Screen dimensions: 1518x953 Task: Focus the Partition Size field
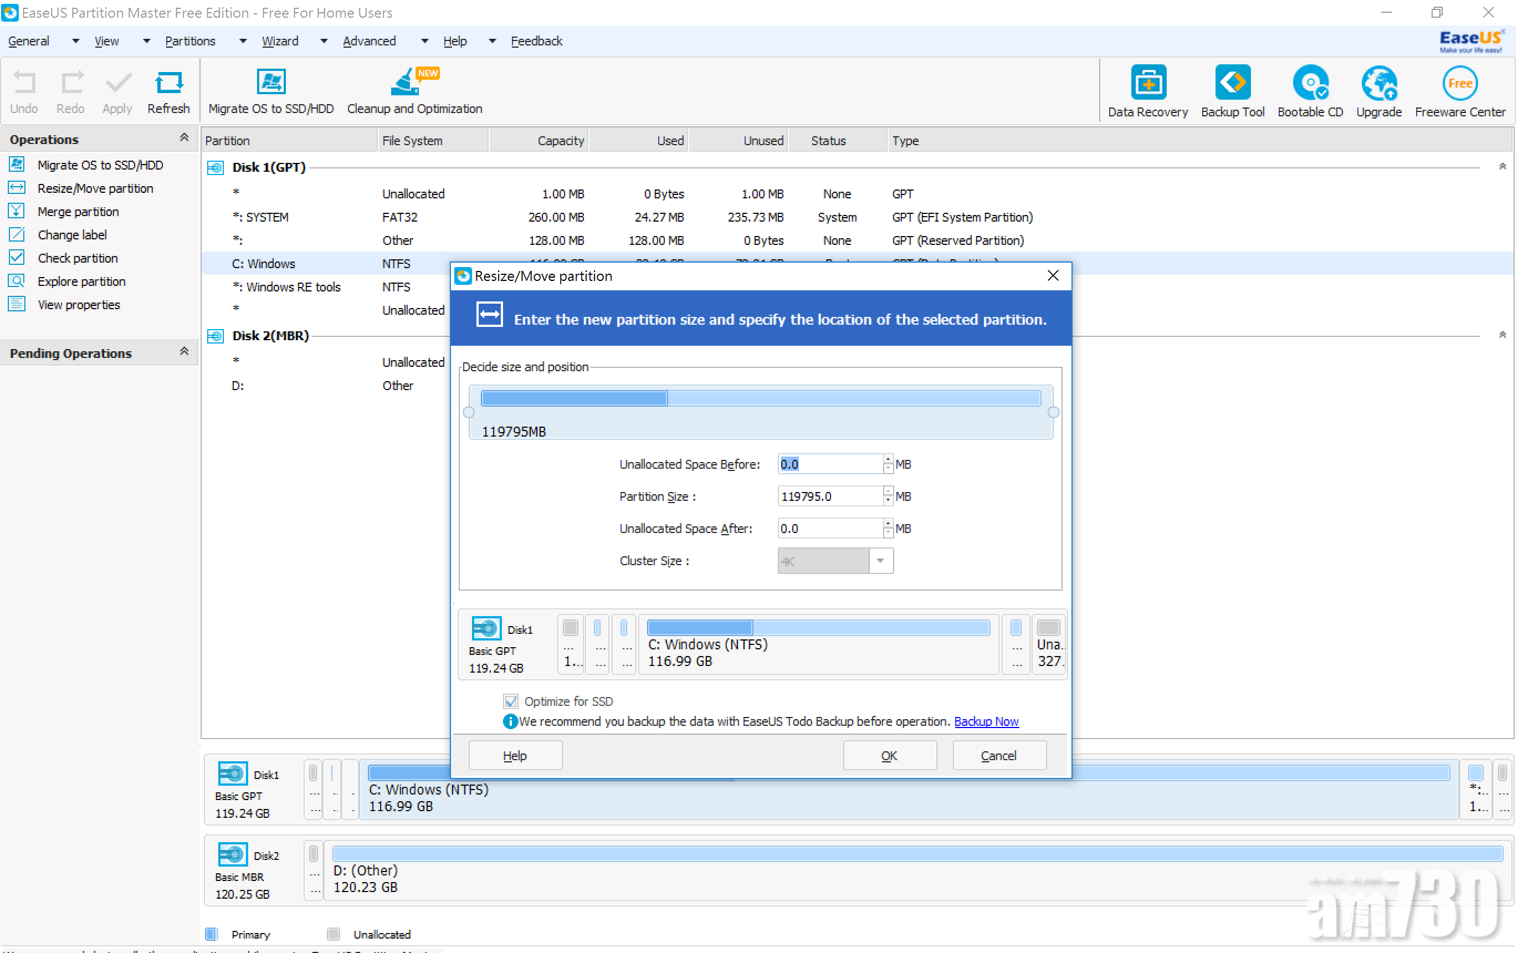click(x=830, y=496)
